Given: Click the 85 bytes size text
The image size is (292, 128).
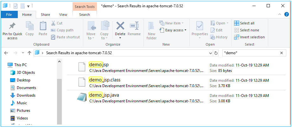Looking at the screenshot, I should [x=225, y=71].
